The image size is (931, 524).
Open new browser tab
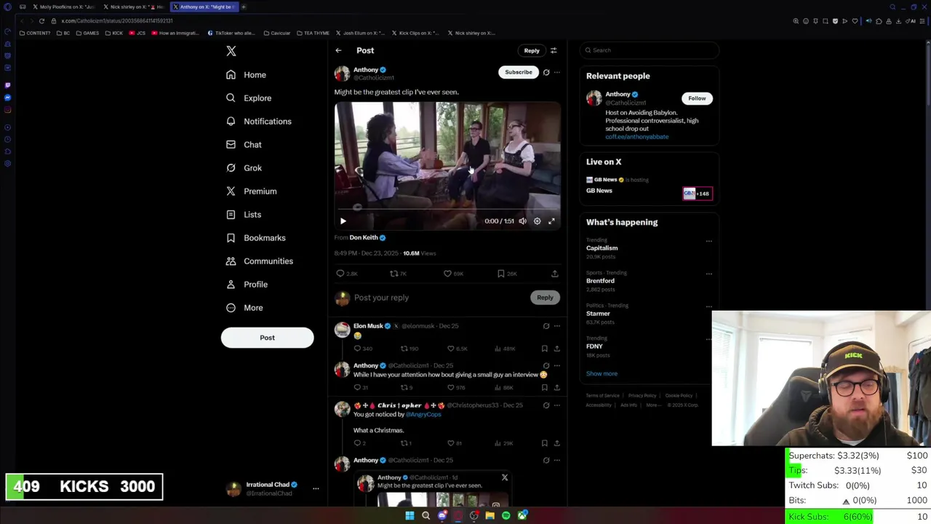click(x=244, y=7)
